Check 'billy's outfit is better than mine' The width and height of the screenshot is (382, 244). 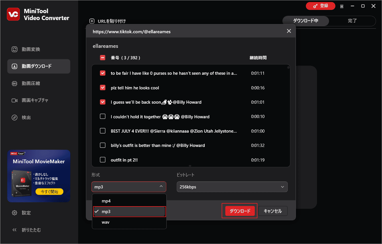pyautogui.click(x=103, y=145)
